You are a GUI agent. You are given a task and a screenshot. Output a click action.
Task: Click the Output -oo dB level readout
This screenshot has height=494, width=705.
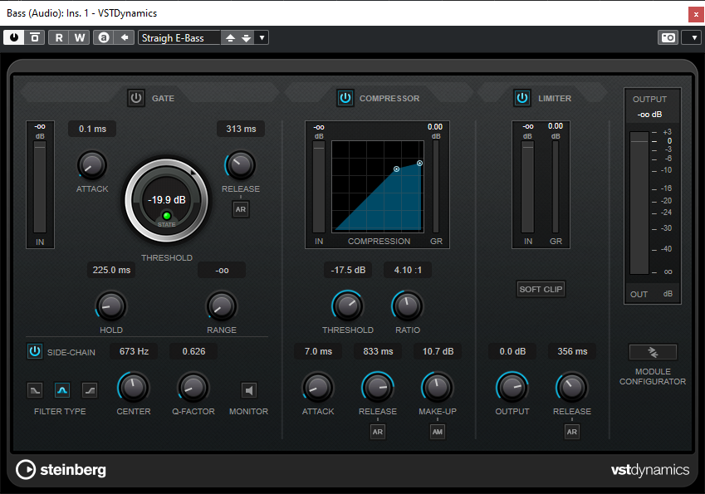click(649, 115)
